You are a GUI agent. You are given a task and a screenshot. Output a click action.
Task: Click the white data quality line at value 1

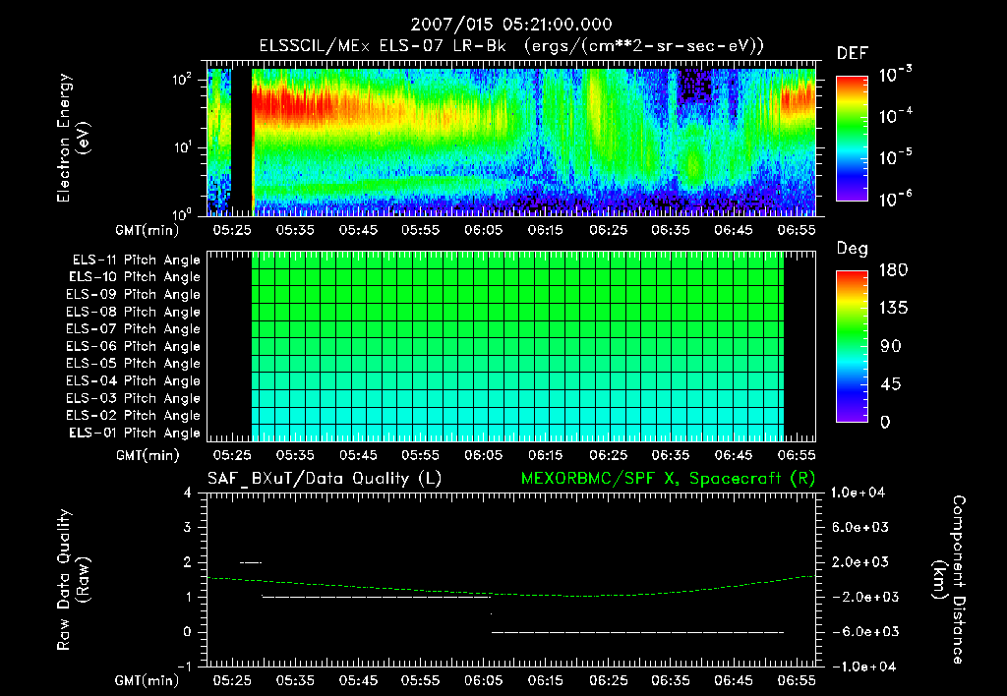coord(376,597)
